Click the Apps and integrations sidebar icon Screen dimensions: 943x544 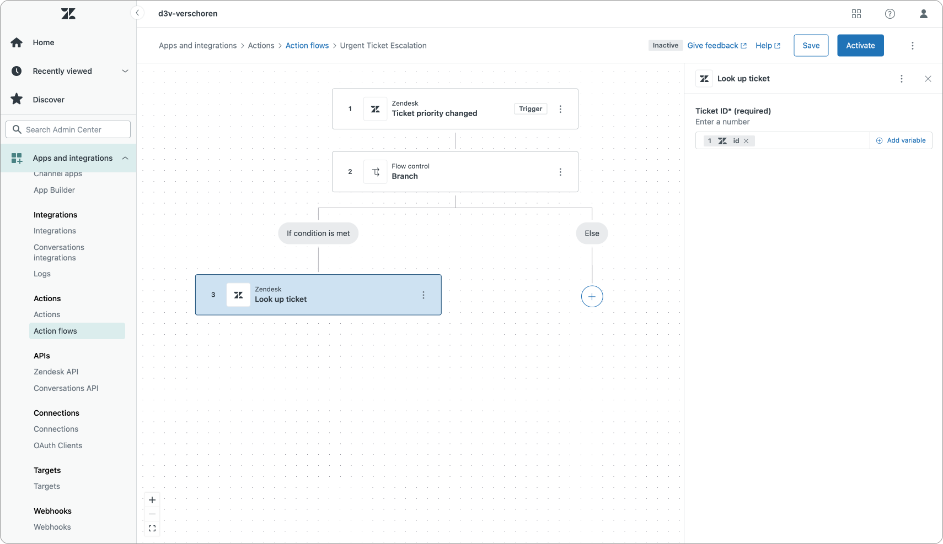click(x=17, y=158)
